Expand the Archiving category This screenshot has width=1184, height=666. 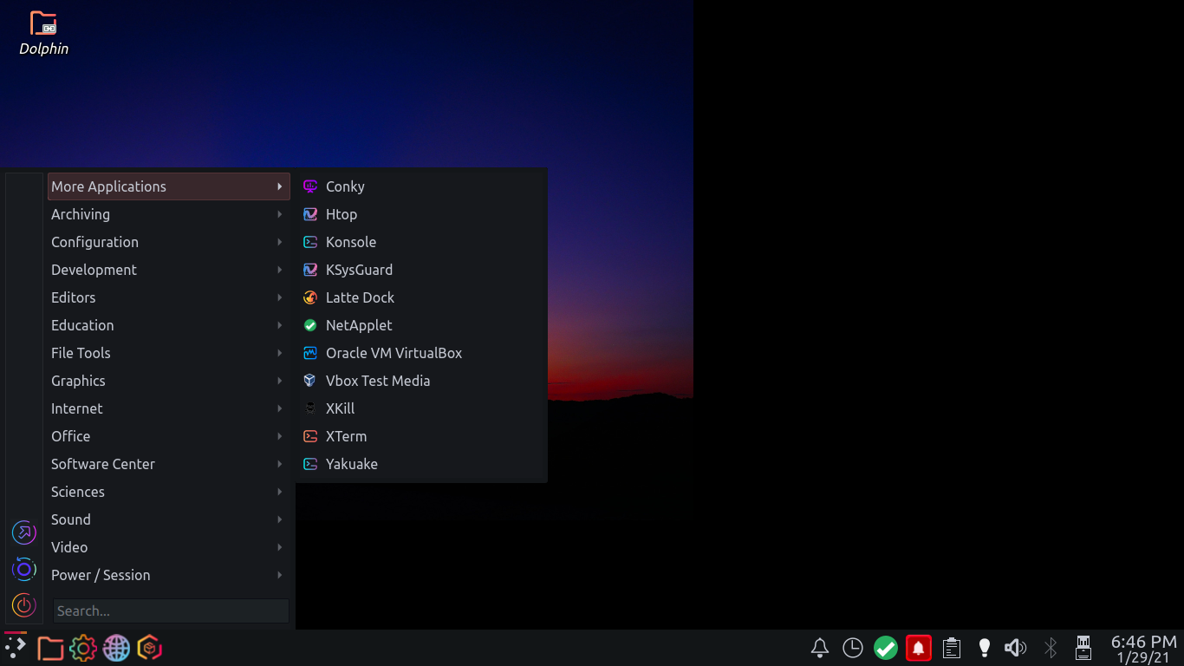(x=168, y=214)
